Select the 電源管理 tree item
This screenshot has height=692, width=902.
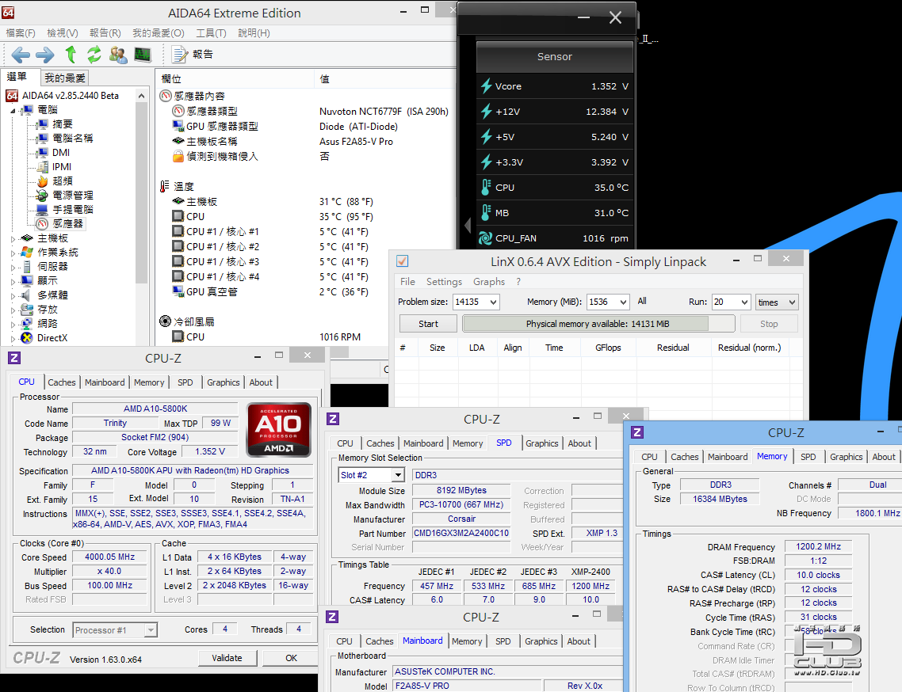[x=72, y=196]
